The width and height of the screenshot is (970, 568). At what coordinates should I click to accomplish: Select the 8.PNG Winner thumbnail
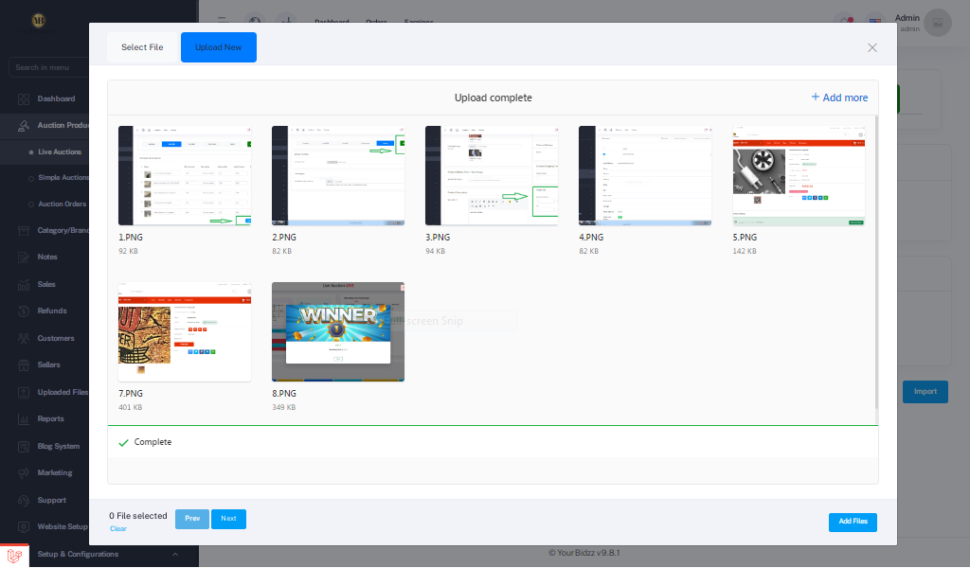pyautogui.click(x=338, y=331)
